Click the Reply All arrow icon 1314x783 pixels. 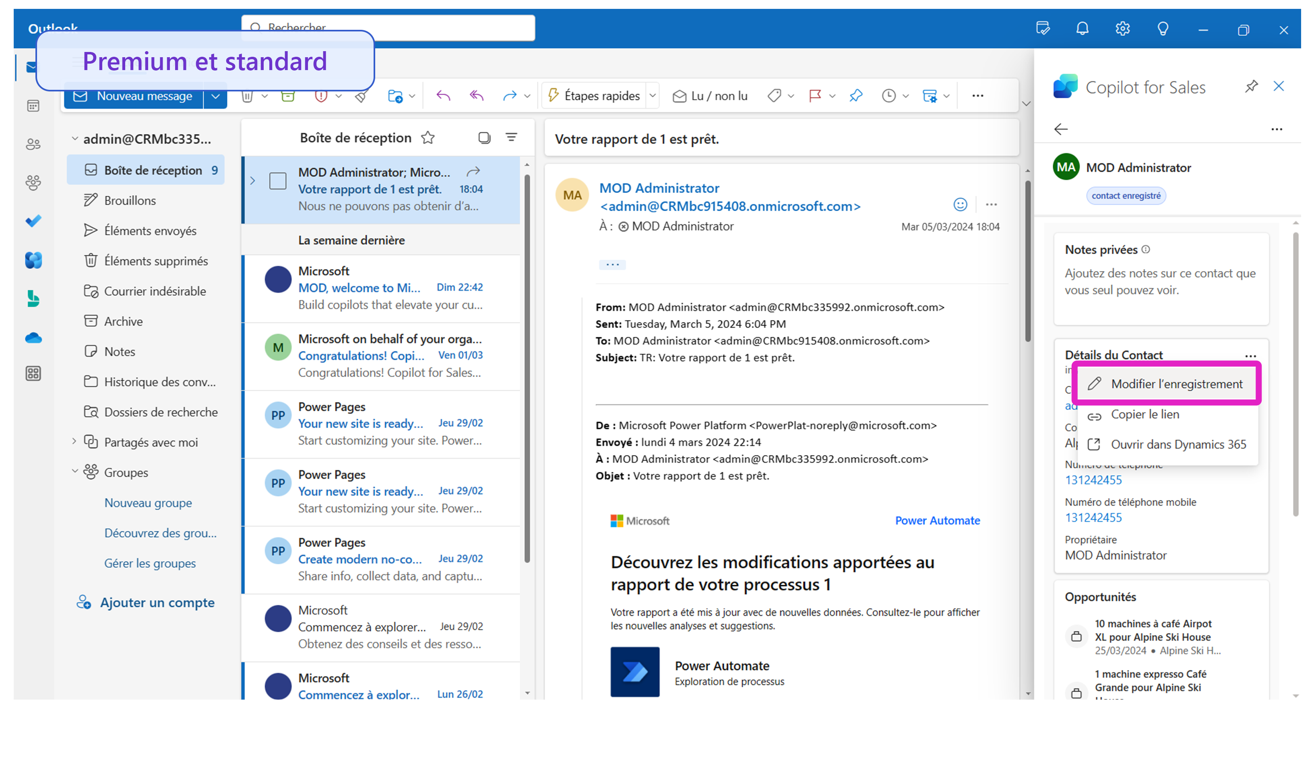(x=476, y=95)
